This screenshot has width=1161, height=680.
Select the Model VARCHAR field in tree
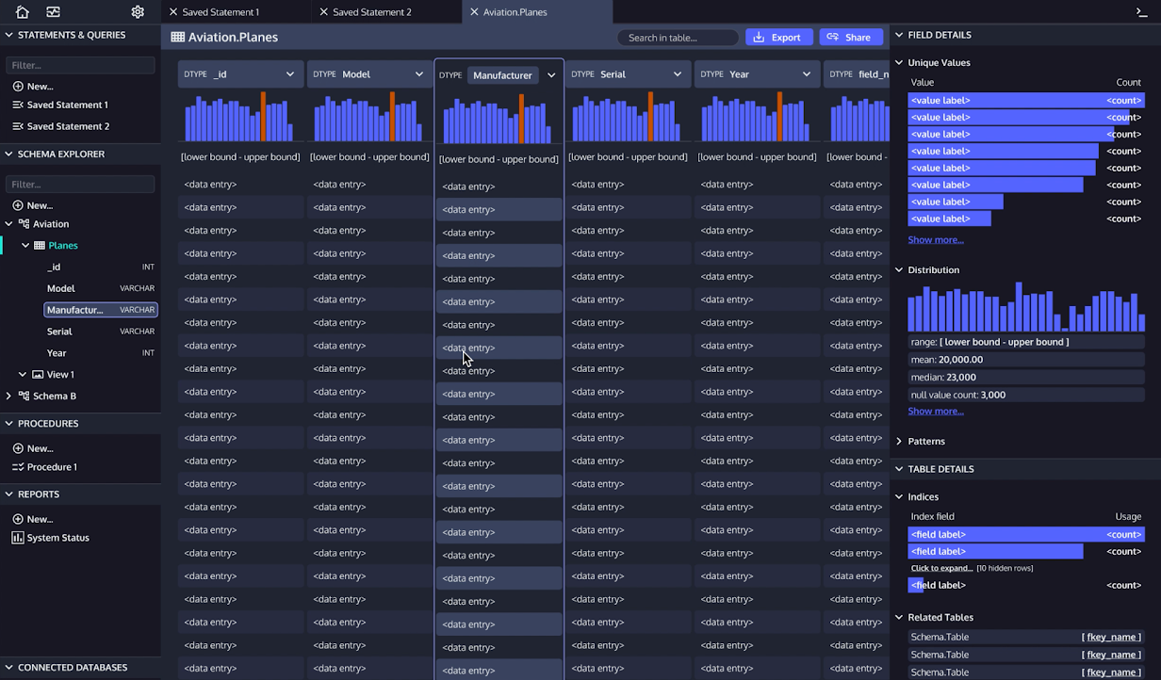click(x=100, y=288)
